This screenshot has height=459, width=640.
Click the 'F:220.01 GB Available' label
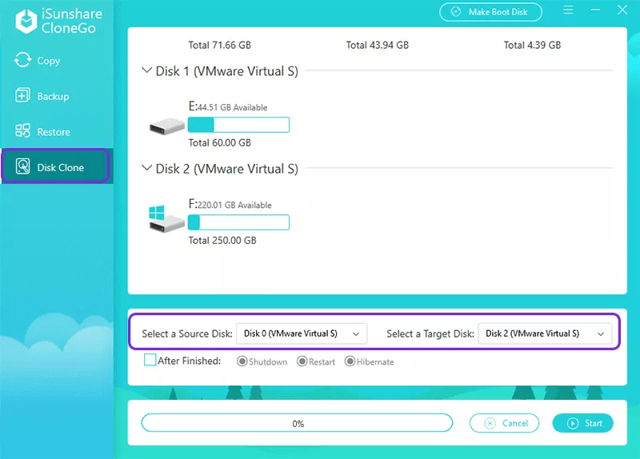click(230, 204)
